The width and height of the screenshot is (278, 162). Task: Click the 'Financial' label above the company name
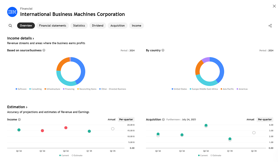point(26,8)
